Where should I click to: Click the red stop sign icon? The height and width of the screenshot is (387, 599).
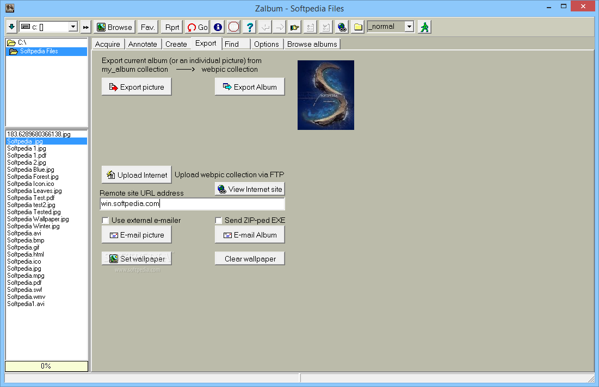pyautogui.click(x=233, y=27)
